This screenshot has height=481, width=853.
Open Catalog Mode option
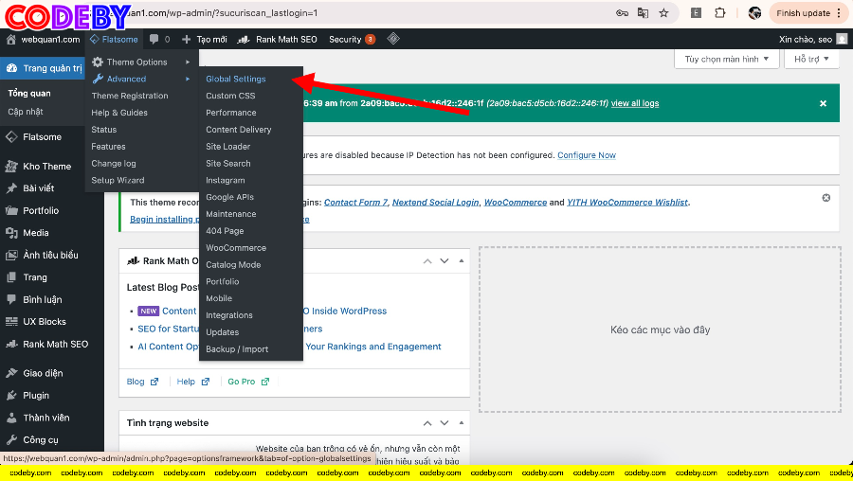tap(233, 264)
